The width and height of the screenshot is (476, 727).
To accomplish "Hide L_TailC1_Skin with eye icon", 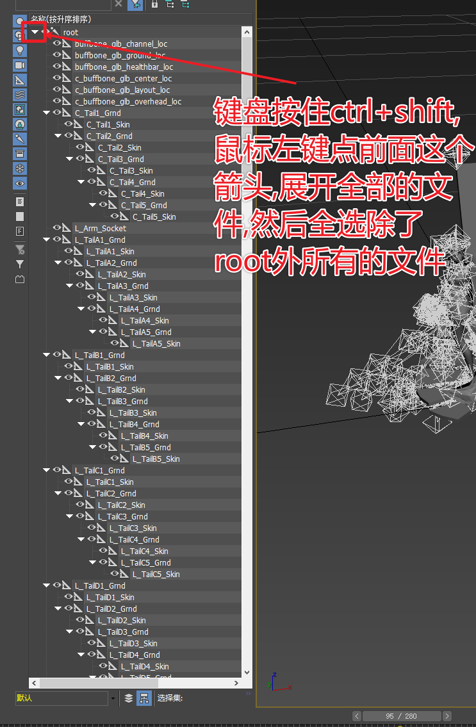I will pos(68,481).
